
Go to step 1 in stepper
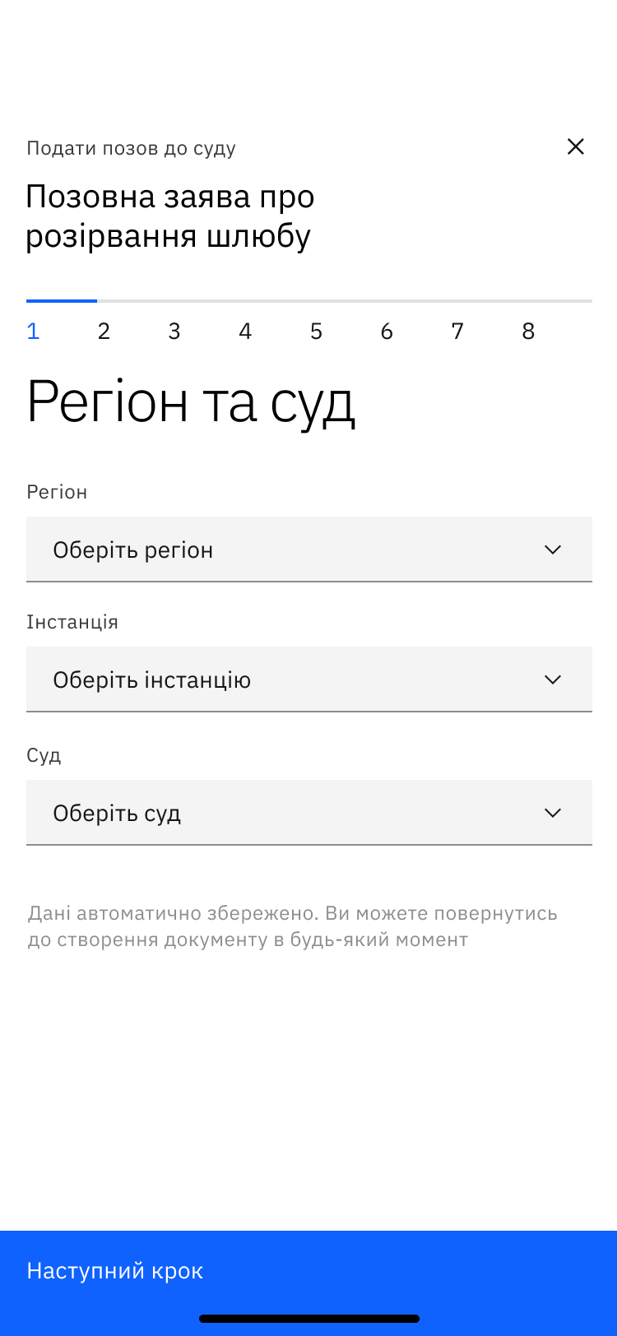point(33,332)
